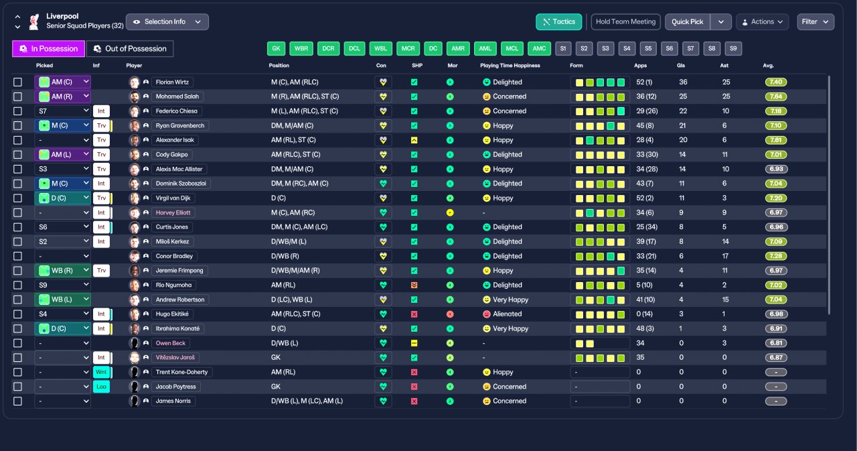Viewport: 857px width, 451px height.
Task: Click Hugo Ekitiké's Alienated face icon
Action: pyautogui.click(x=486, y=314)
